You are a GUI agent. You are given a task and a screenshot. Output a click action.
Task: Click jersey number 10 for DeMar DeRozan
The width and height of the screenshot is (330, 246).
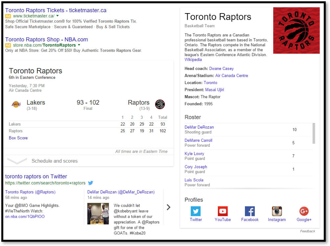[295, 130]
